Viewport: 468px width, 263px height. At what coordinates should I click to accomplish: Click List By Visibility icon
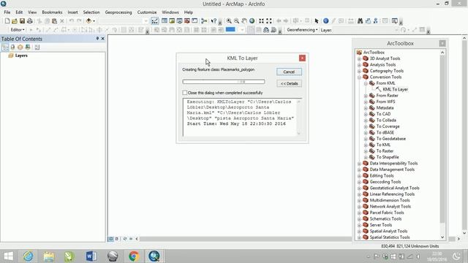pyautogui.click(x=20, y=47)
